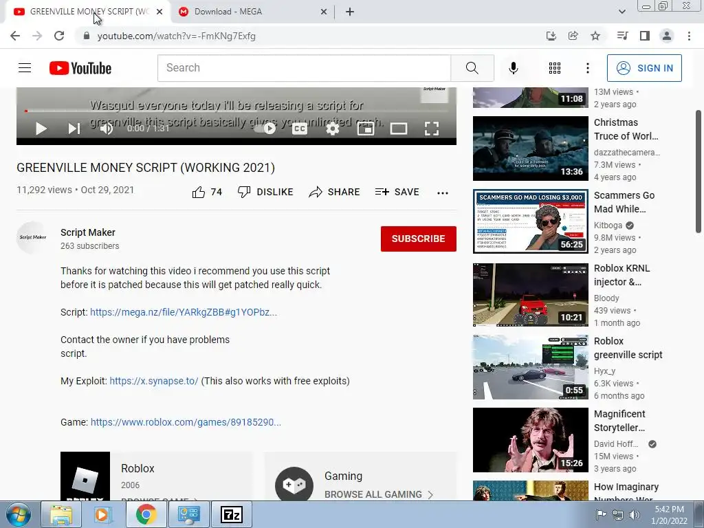Open the Script Maker channel avatar
Viewport: 704px width, 528px height.
[x=33, y=237]
